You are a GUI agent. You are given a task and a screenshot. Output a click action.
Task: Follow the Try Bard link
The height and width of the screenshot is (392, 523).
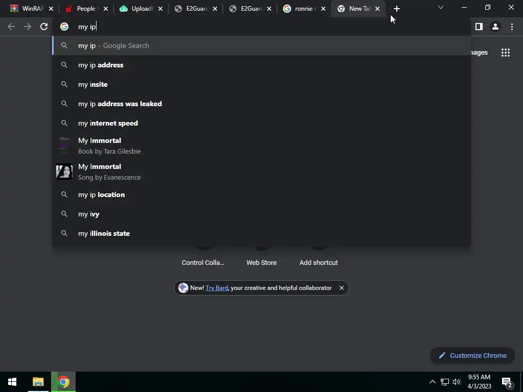pyautogui.click(x=217, y=288)
